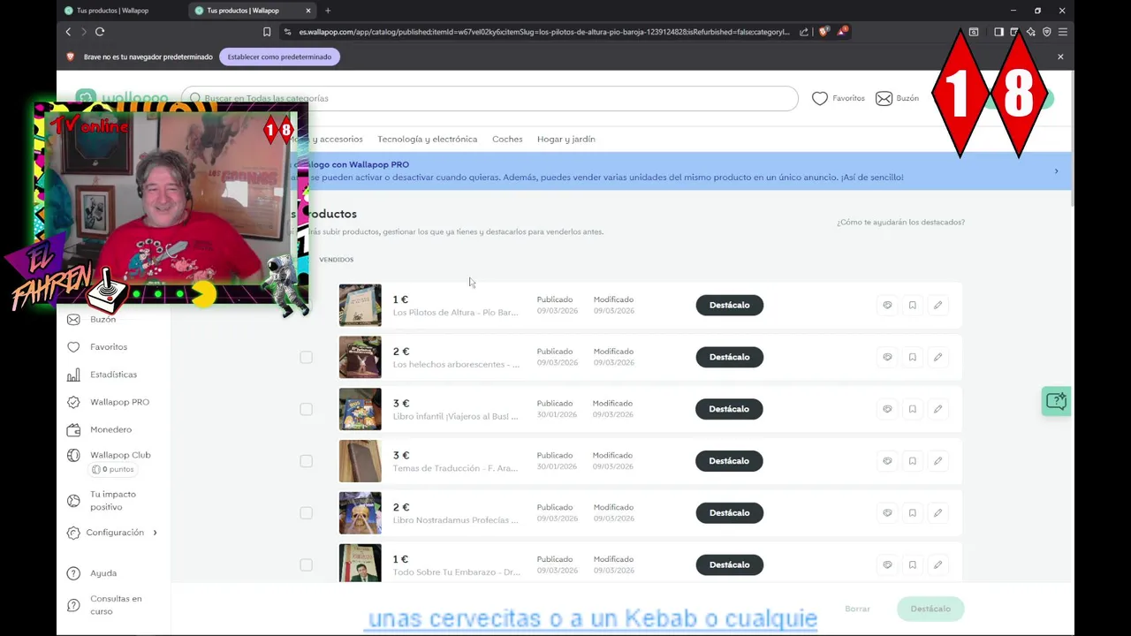This screenshot has width=1131, height=636.
Task: Bookmark this page from address bar
Action: 267,32
